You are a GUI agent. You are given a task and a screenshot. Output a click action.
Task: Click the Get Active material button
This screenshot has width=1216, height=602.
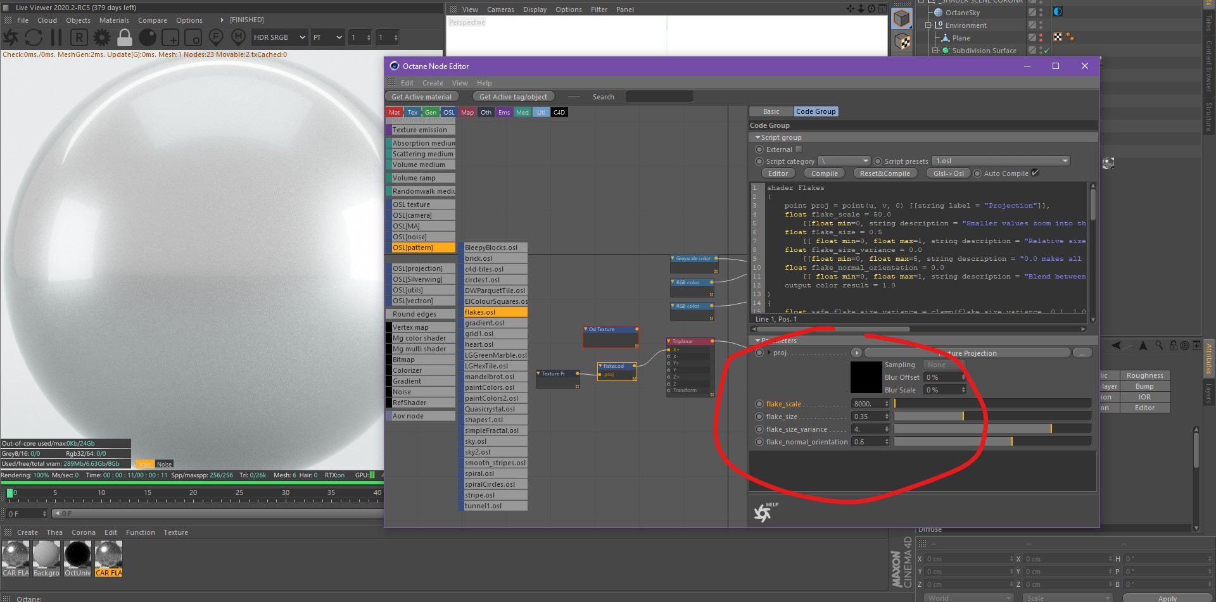pos(421,97)
